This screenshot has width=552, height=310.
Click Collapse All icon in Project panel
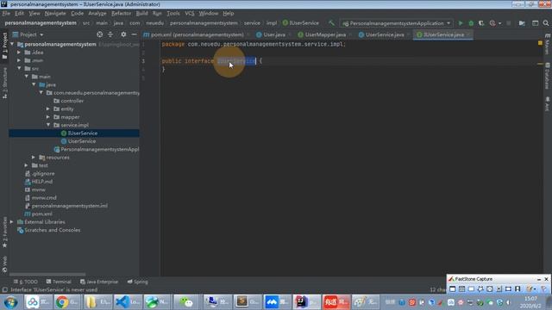click(110, 34)
